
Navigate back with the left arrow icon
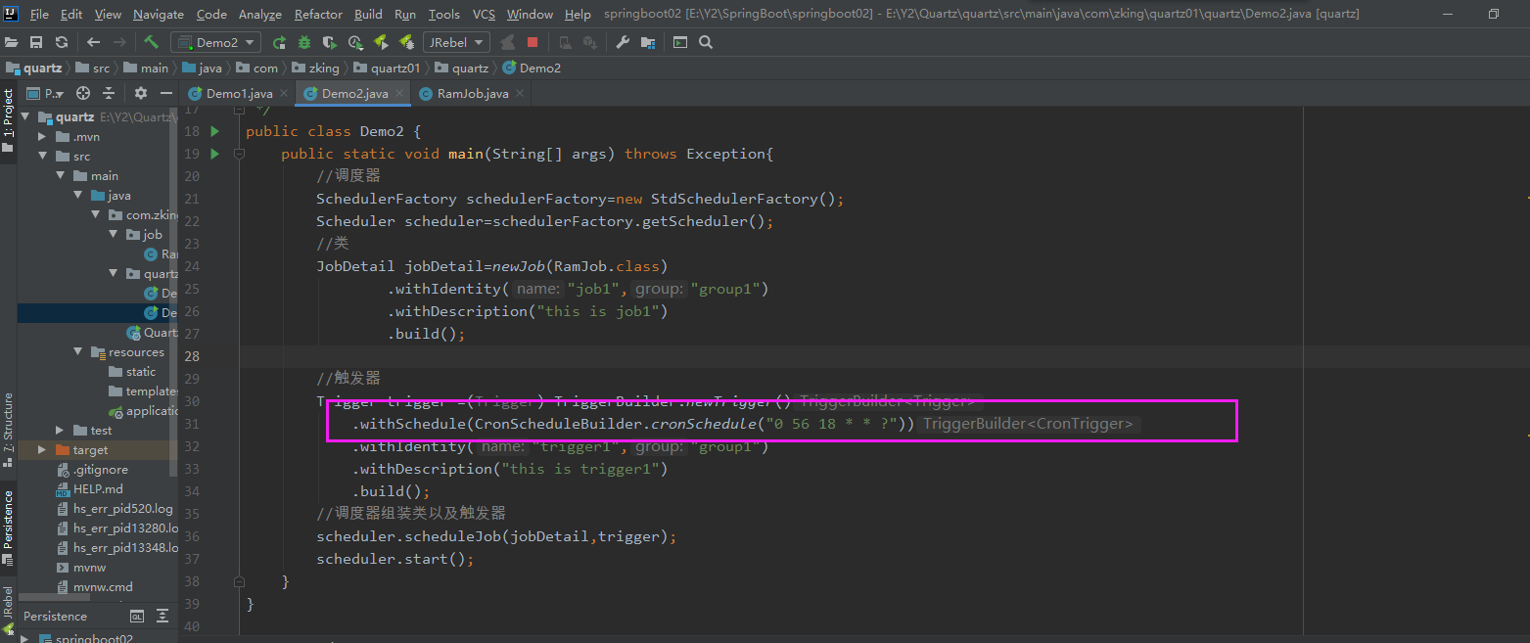point(93,42)
